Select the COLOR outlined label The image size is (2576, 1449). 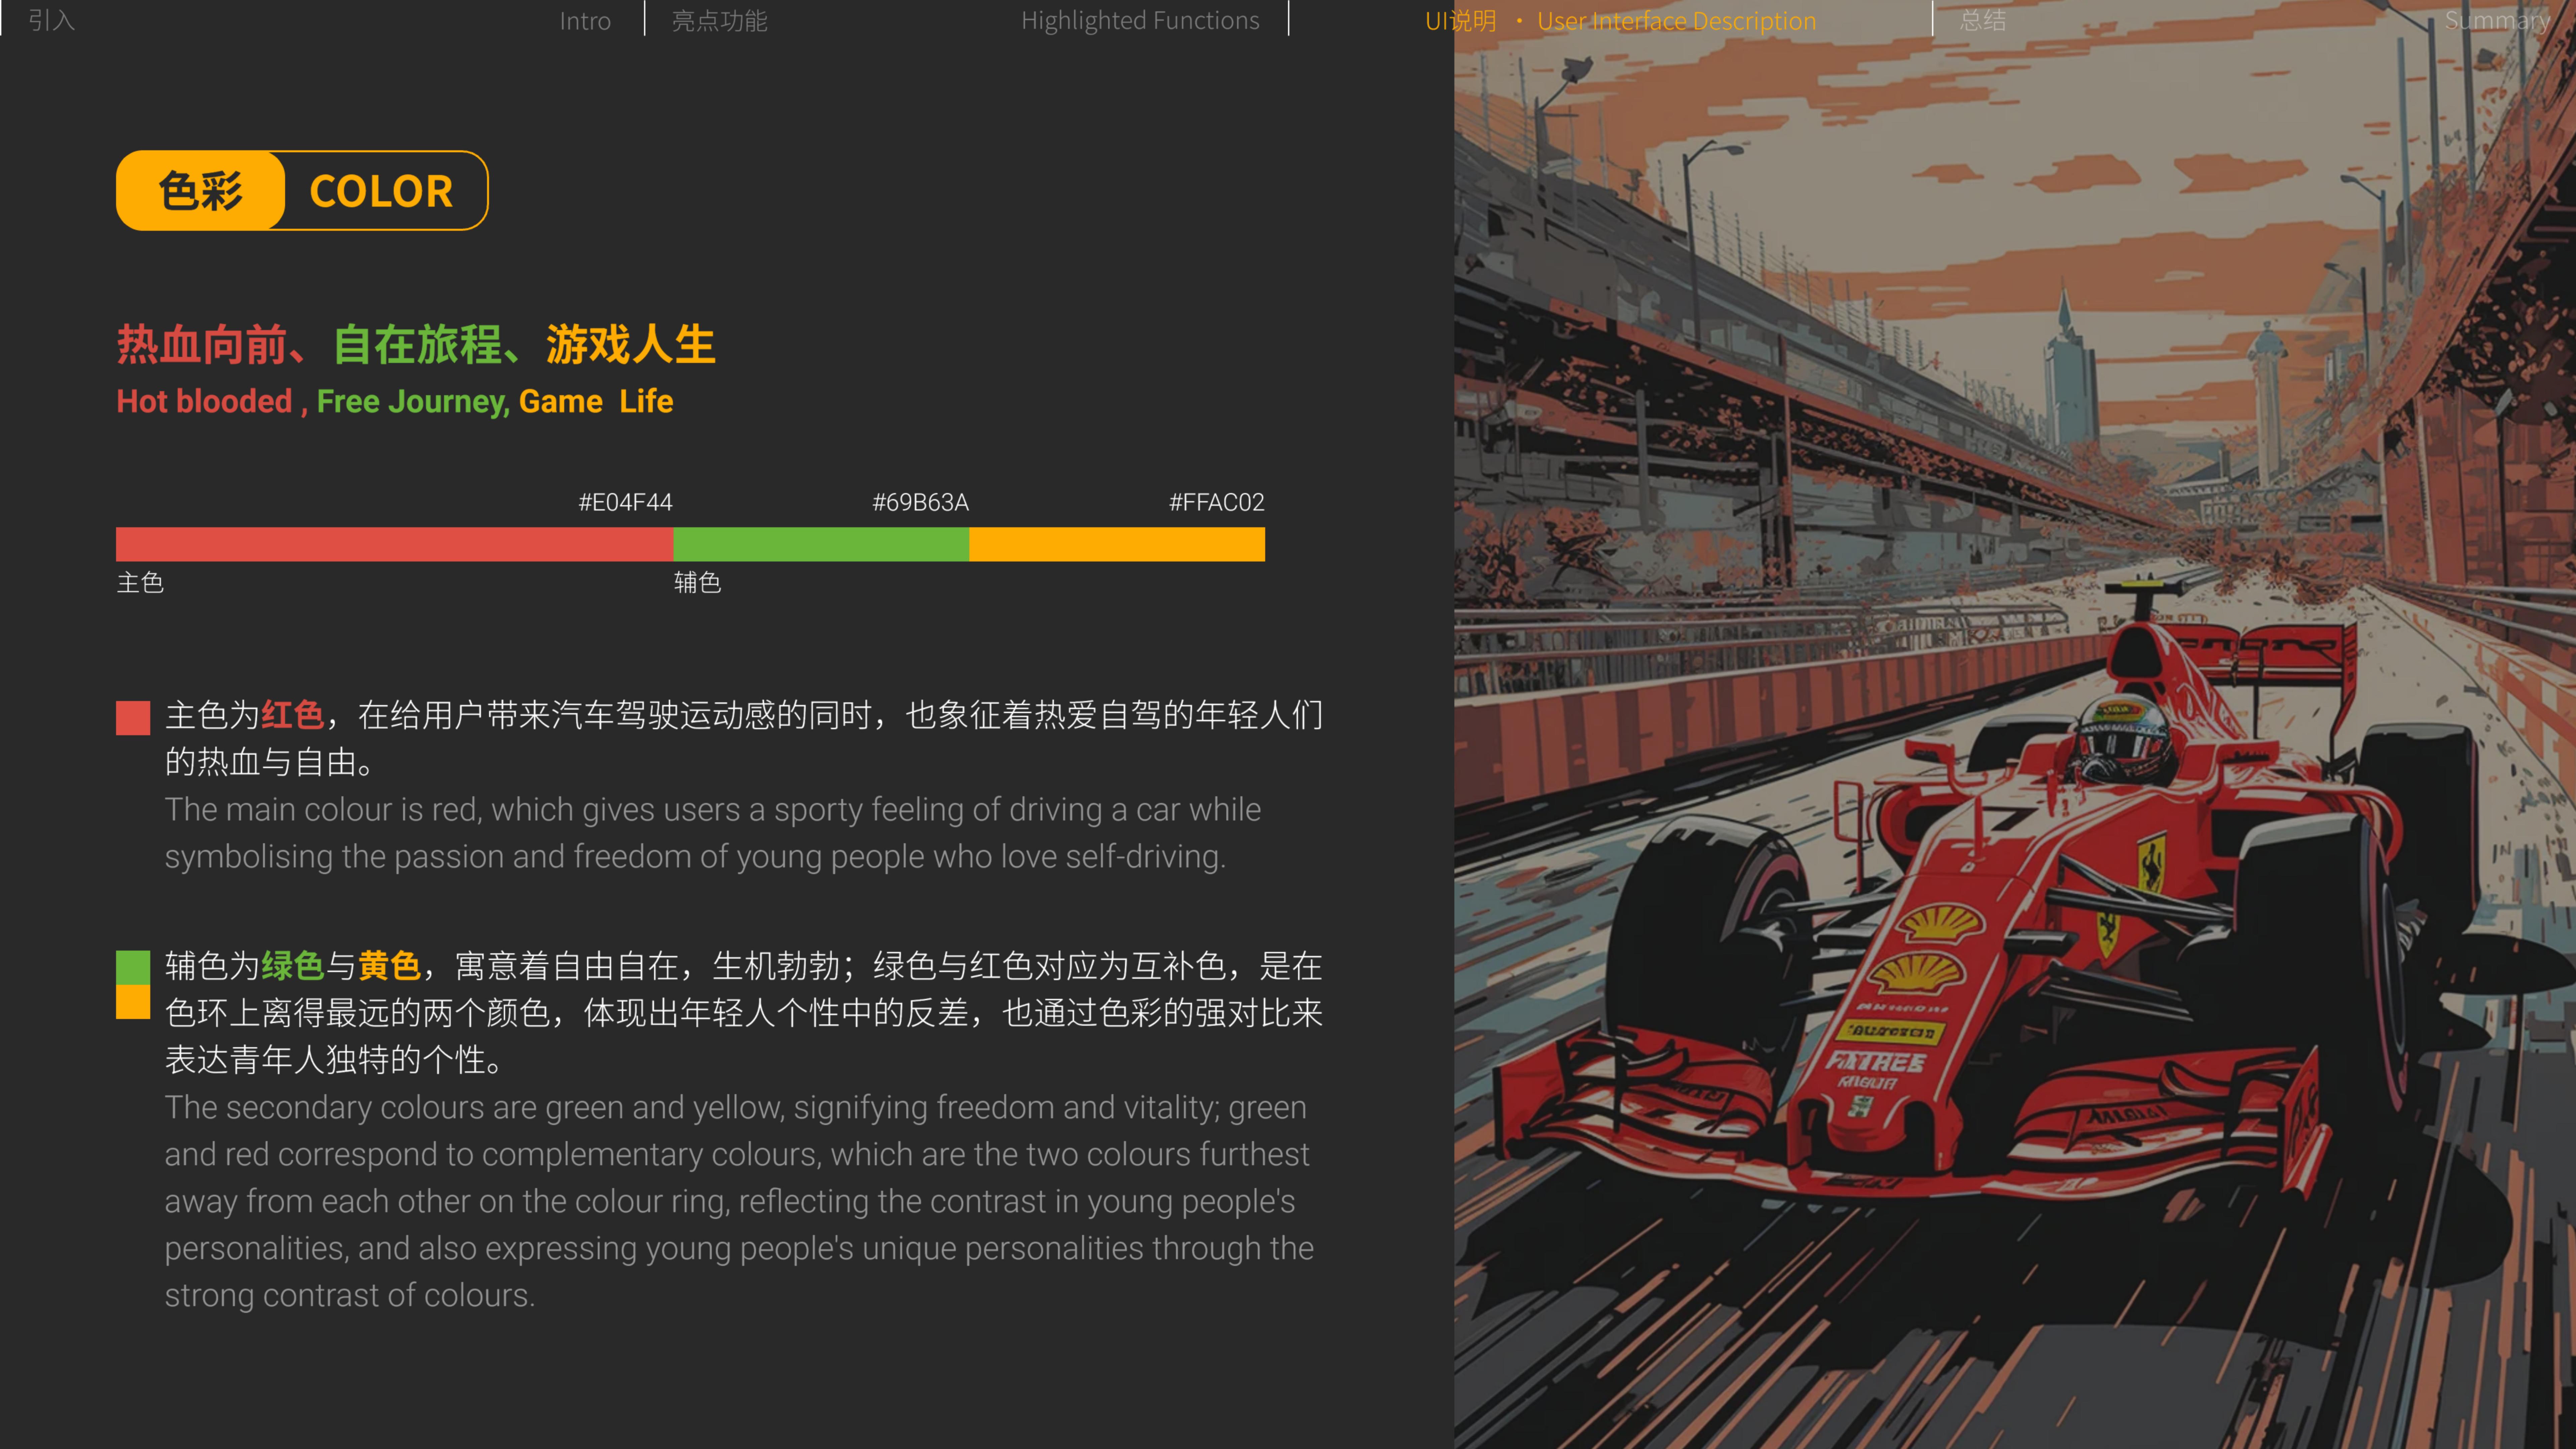click(x=380, y=190)
